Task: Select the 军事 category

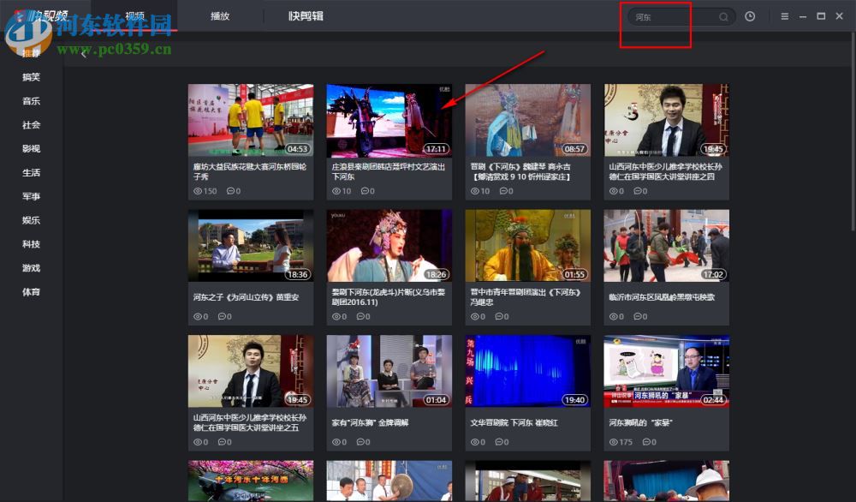Action: [x=31, y=196]
